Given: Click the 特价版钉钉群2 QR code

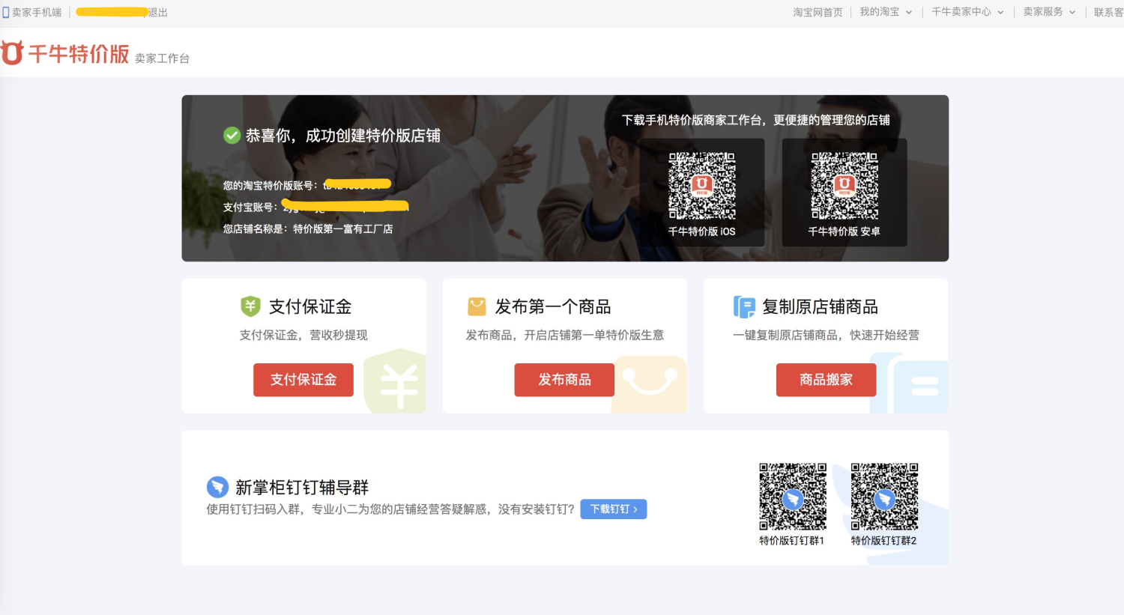Looking at the screenshot, I should point(884,497).
